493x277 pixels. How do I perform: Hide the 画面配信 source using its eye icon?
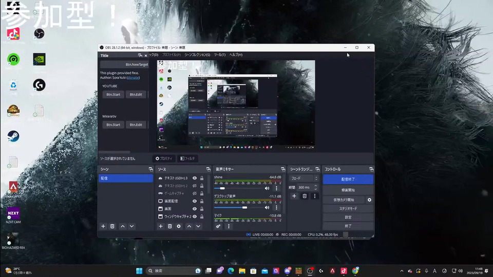[195, 201]
